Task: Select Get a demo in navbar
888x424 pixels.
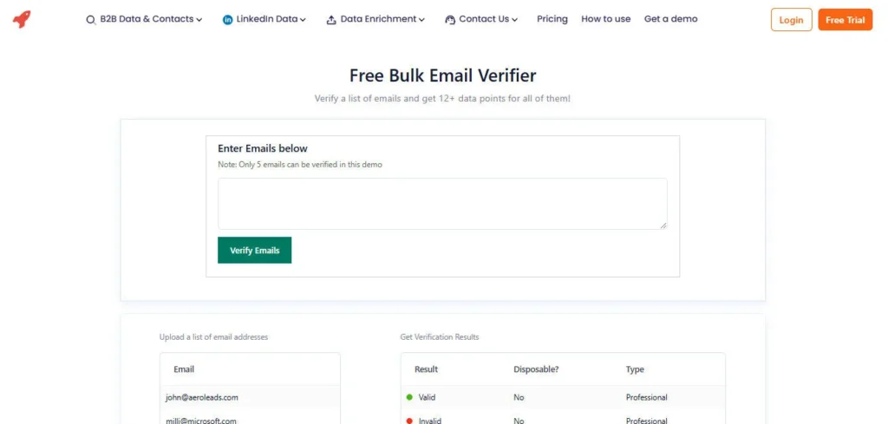Action: click(x=670, y=19)
